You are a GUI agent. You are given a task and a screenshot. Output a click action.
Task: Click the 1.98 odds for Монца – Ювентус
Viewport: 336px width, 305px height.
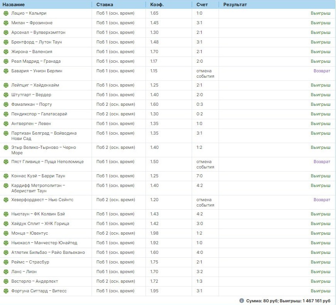click(154, 233)
